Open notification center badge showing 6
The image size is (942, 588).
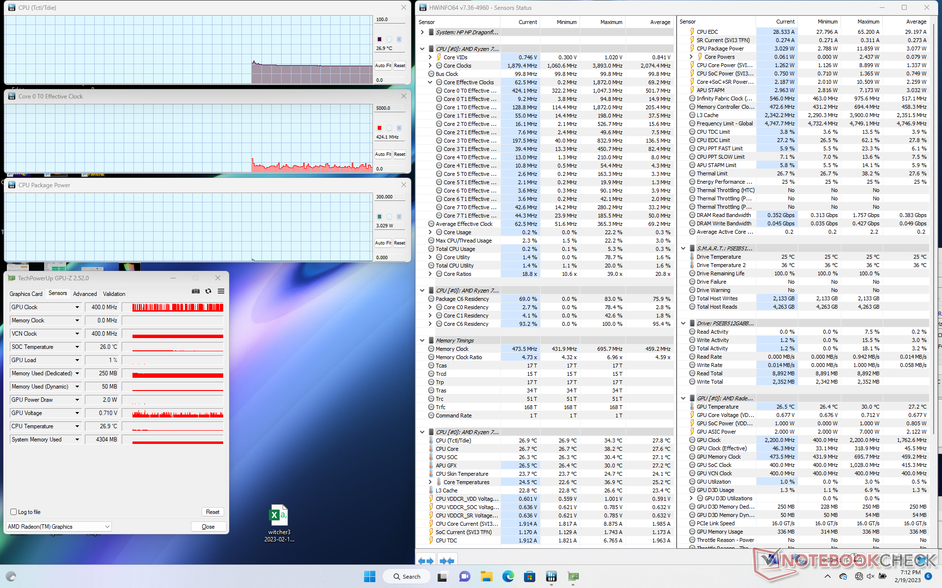(928, 576)
